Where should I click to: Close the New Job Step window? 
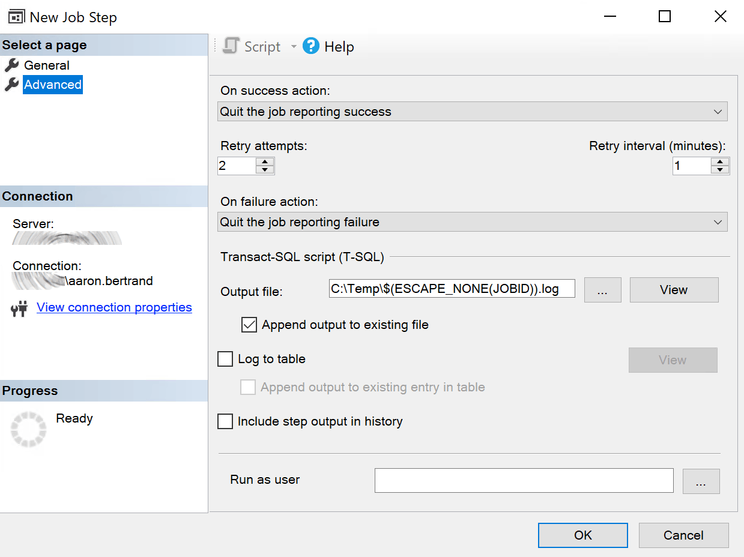coord(721,16)
